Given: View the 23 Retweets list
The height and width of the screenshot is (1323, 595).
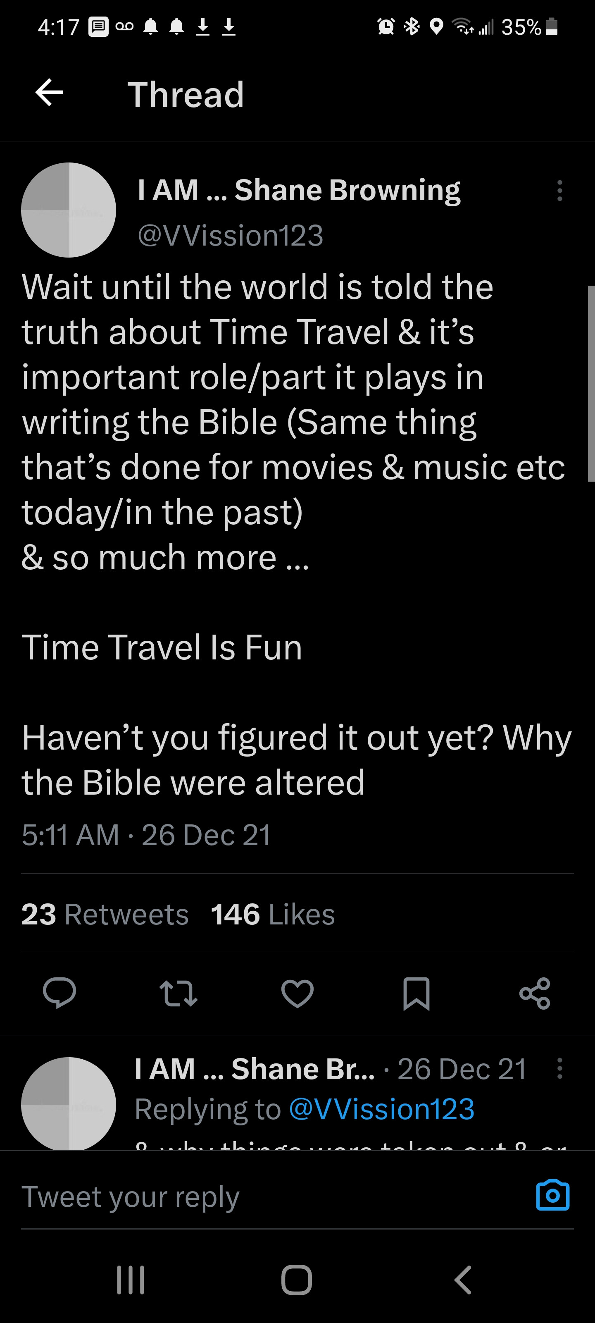Looking at the screenshot, I should click(x=105, y=914).
